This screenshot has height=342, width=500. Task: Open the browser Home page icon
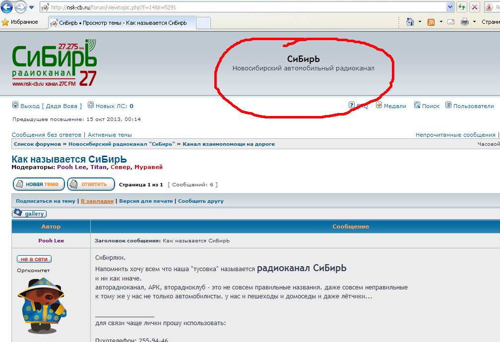coord(410,22)
